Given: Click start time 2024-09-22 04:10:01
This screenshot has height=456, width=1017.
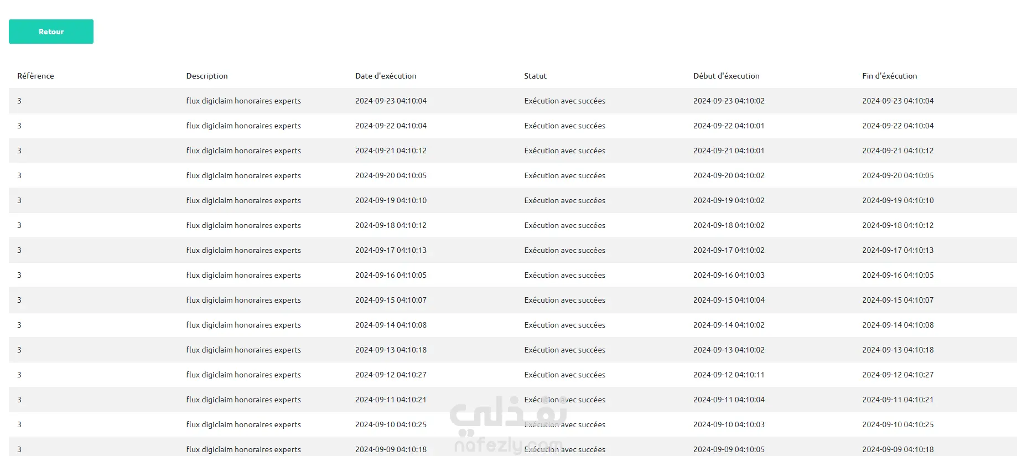Looking at the screenshot, I should pyautogui.click(x=729, y=126).
